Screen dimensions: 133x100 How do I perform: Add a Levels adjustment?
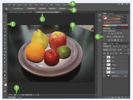112,33
